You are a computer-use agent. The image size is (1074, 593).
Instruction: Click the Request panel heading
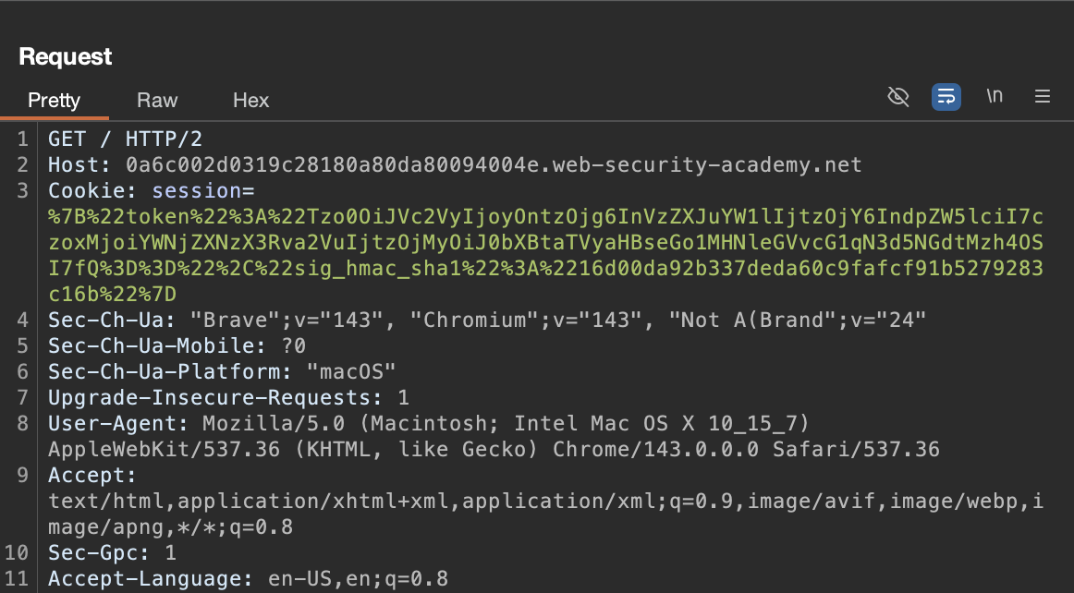[65, 56]
